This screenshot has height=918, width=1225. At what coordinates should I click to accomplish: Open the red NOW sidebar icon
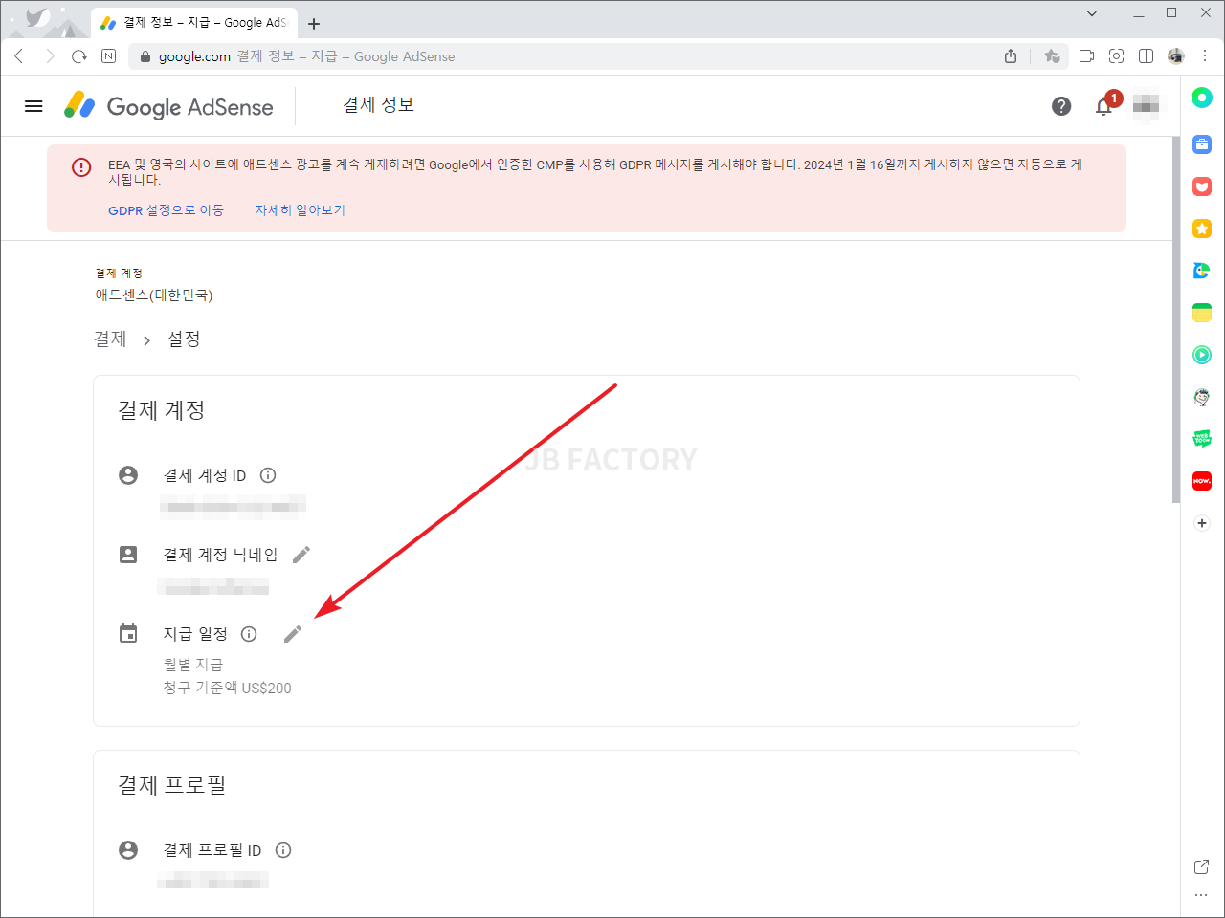pyautogui.click(x=1202, y=481)
